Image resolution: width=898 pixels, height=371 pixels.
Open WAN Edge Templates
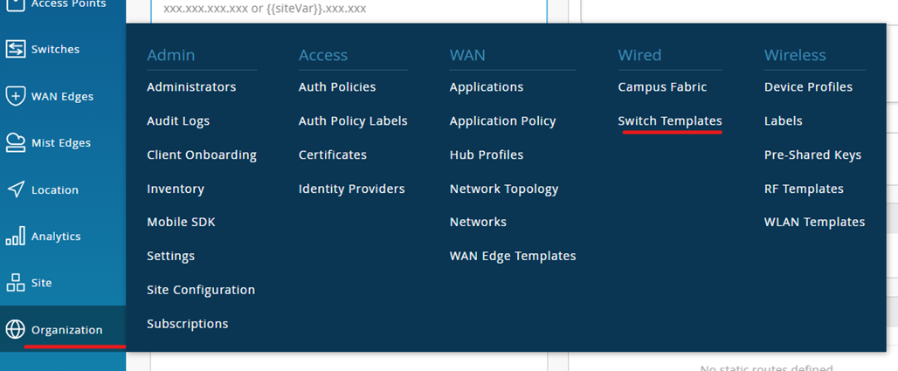(x=513, y=256)
